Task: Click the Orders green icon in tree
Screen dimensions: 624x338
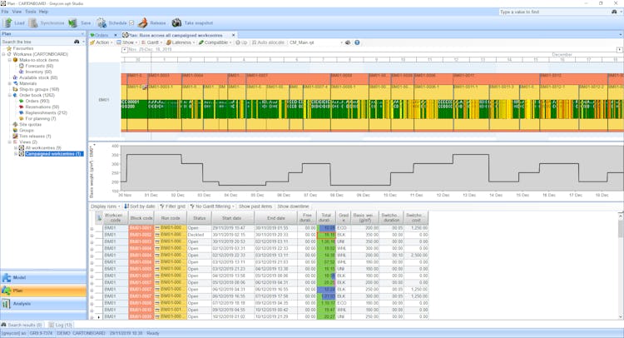Action: pyautogui.click(x=22, y=101)
